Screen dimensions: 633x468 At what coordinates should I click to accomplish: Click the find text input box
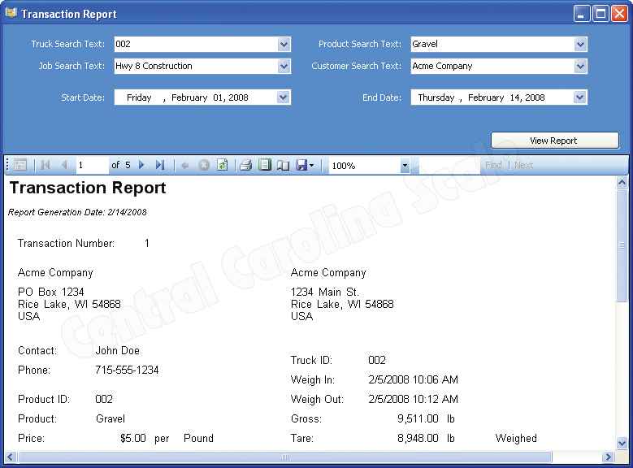[449, 165]
